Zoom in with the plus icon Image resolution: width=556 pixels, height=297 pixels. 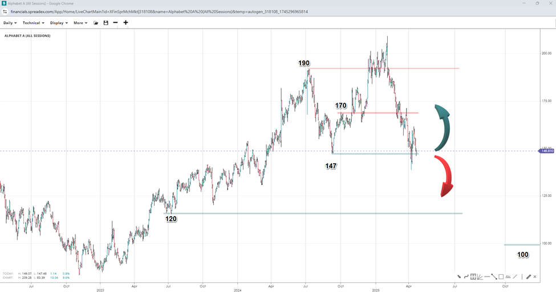pyautogui.click(x=125, y=23)
